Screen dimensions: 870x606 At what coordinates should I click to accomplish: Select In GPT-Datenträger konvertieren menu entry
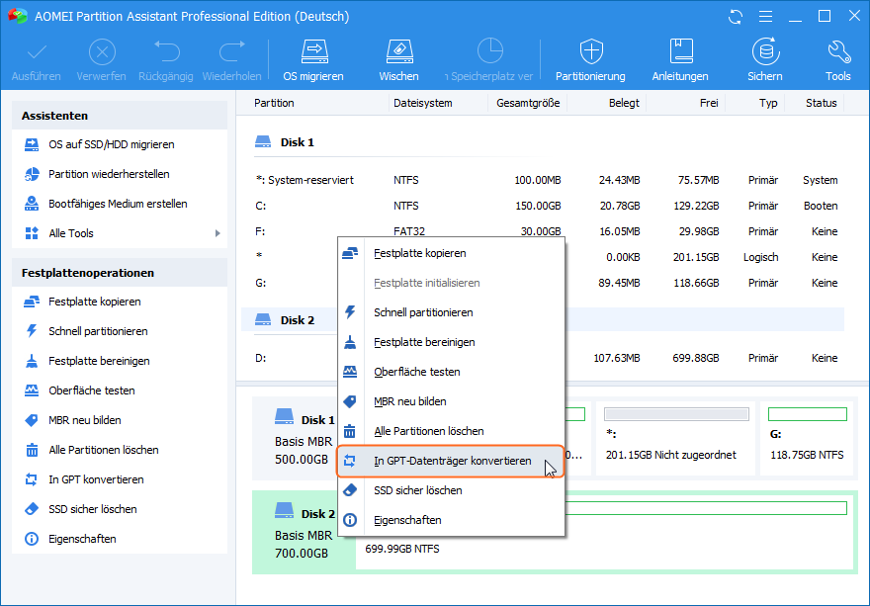[x=452, y=461]
